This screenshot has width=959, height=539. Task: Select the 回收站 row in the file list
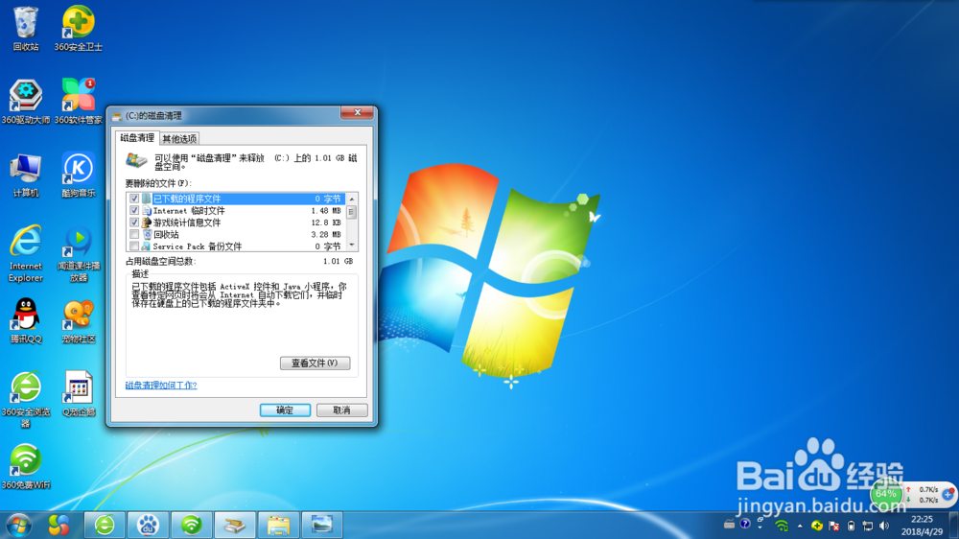236,234
